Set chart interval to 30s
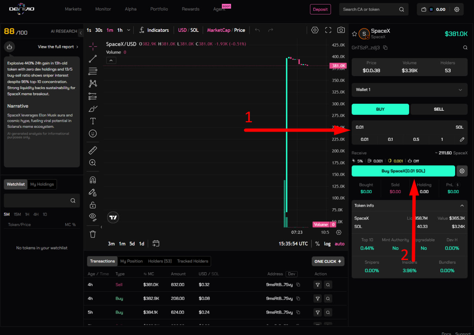 [x=99, y=30]
